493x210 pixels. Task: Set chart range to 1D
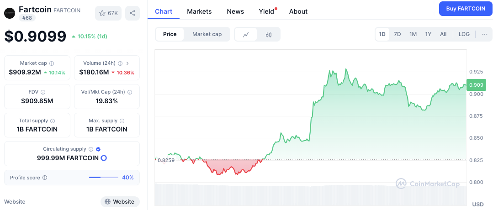pos(382,34)
